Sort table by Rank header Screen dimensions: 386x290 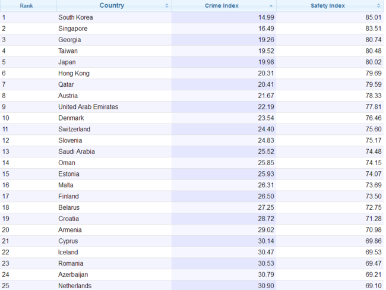point(26,6)
